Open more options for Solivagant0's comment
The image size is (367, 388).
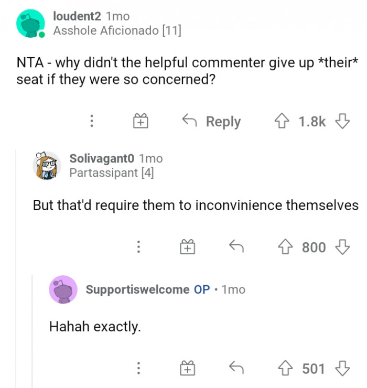(x=138, y=247)
